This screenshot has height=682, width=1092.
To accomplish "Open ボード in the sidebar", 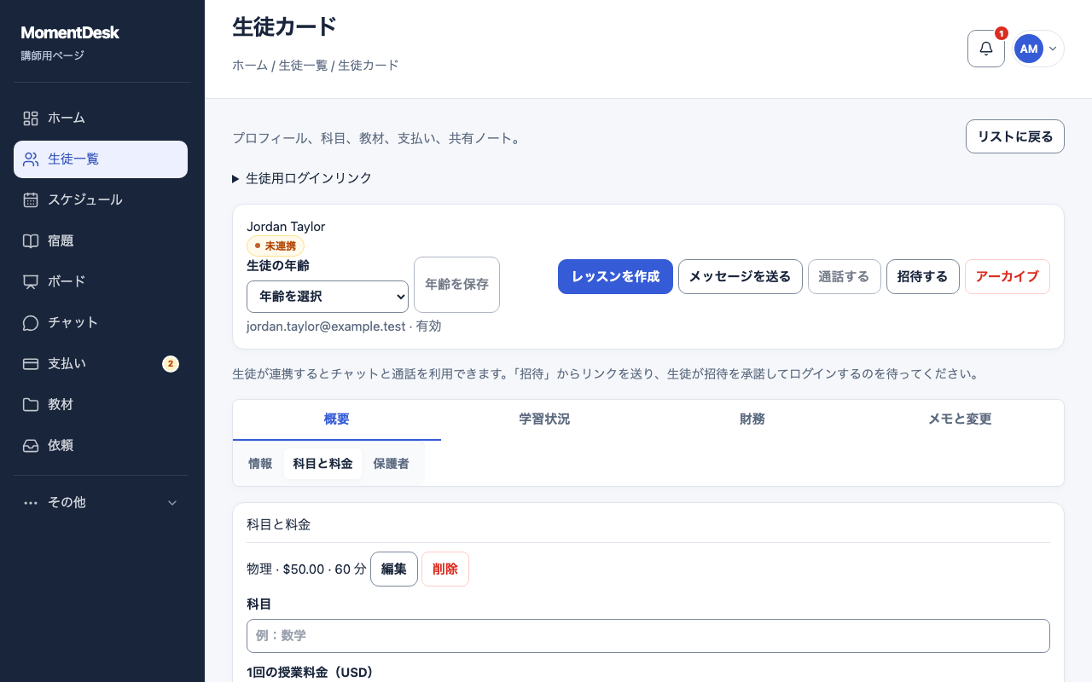I will [x=101, y=281].
